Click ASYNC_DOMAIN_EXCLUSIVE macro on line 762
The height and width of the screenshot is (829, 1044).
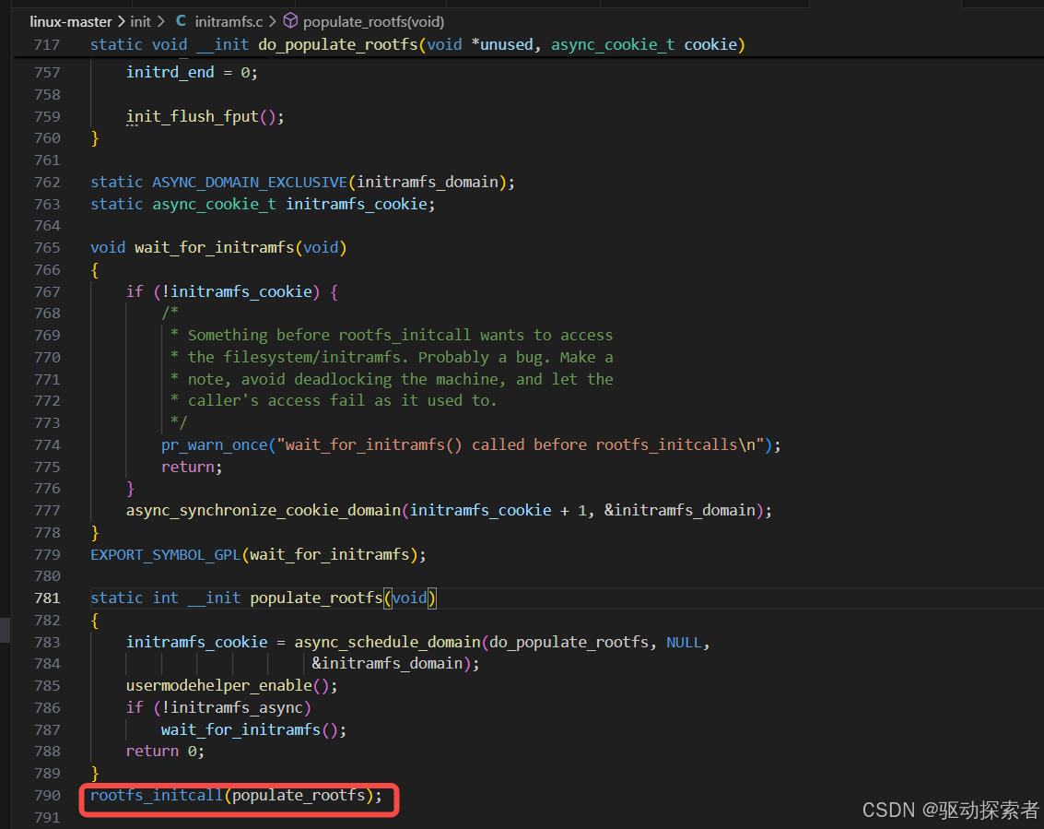(250, 182)
